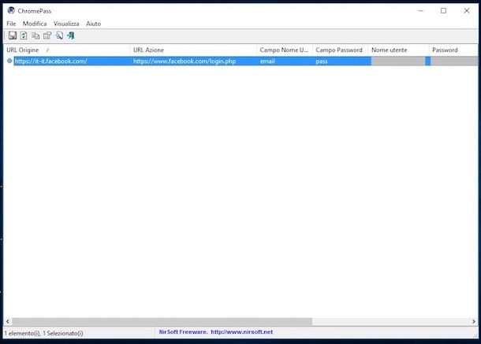Click the Refresh toolbar icon
Image resolution: width=481 pixels, height=344 pixels.
[x=24, y=35]
